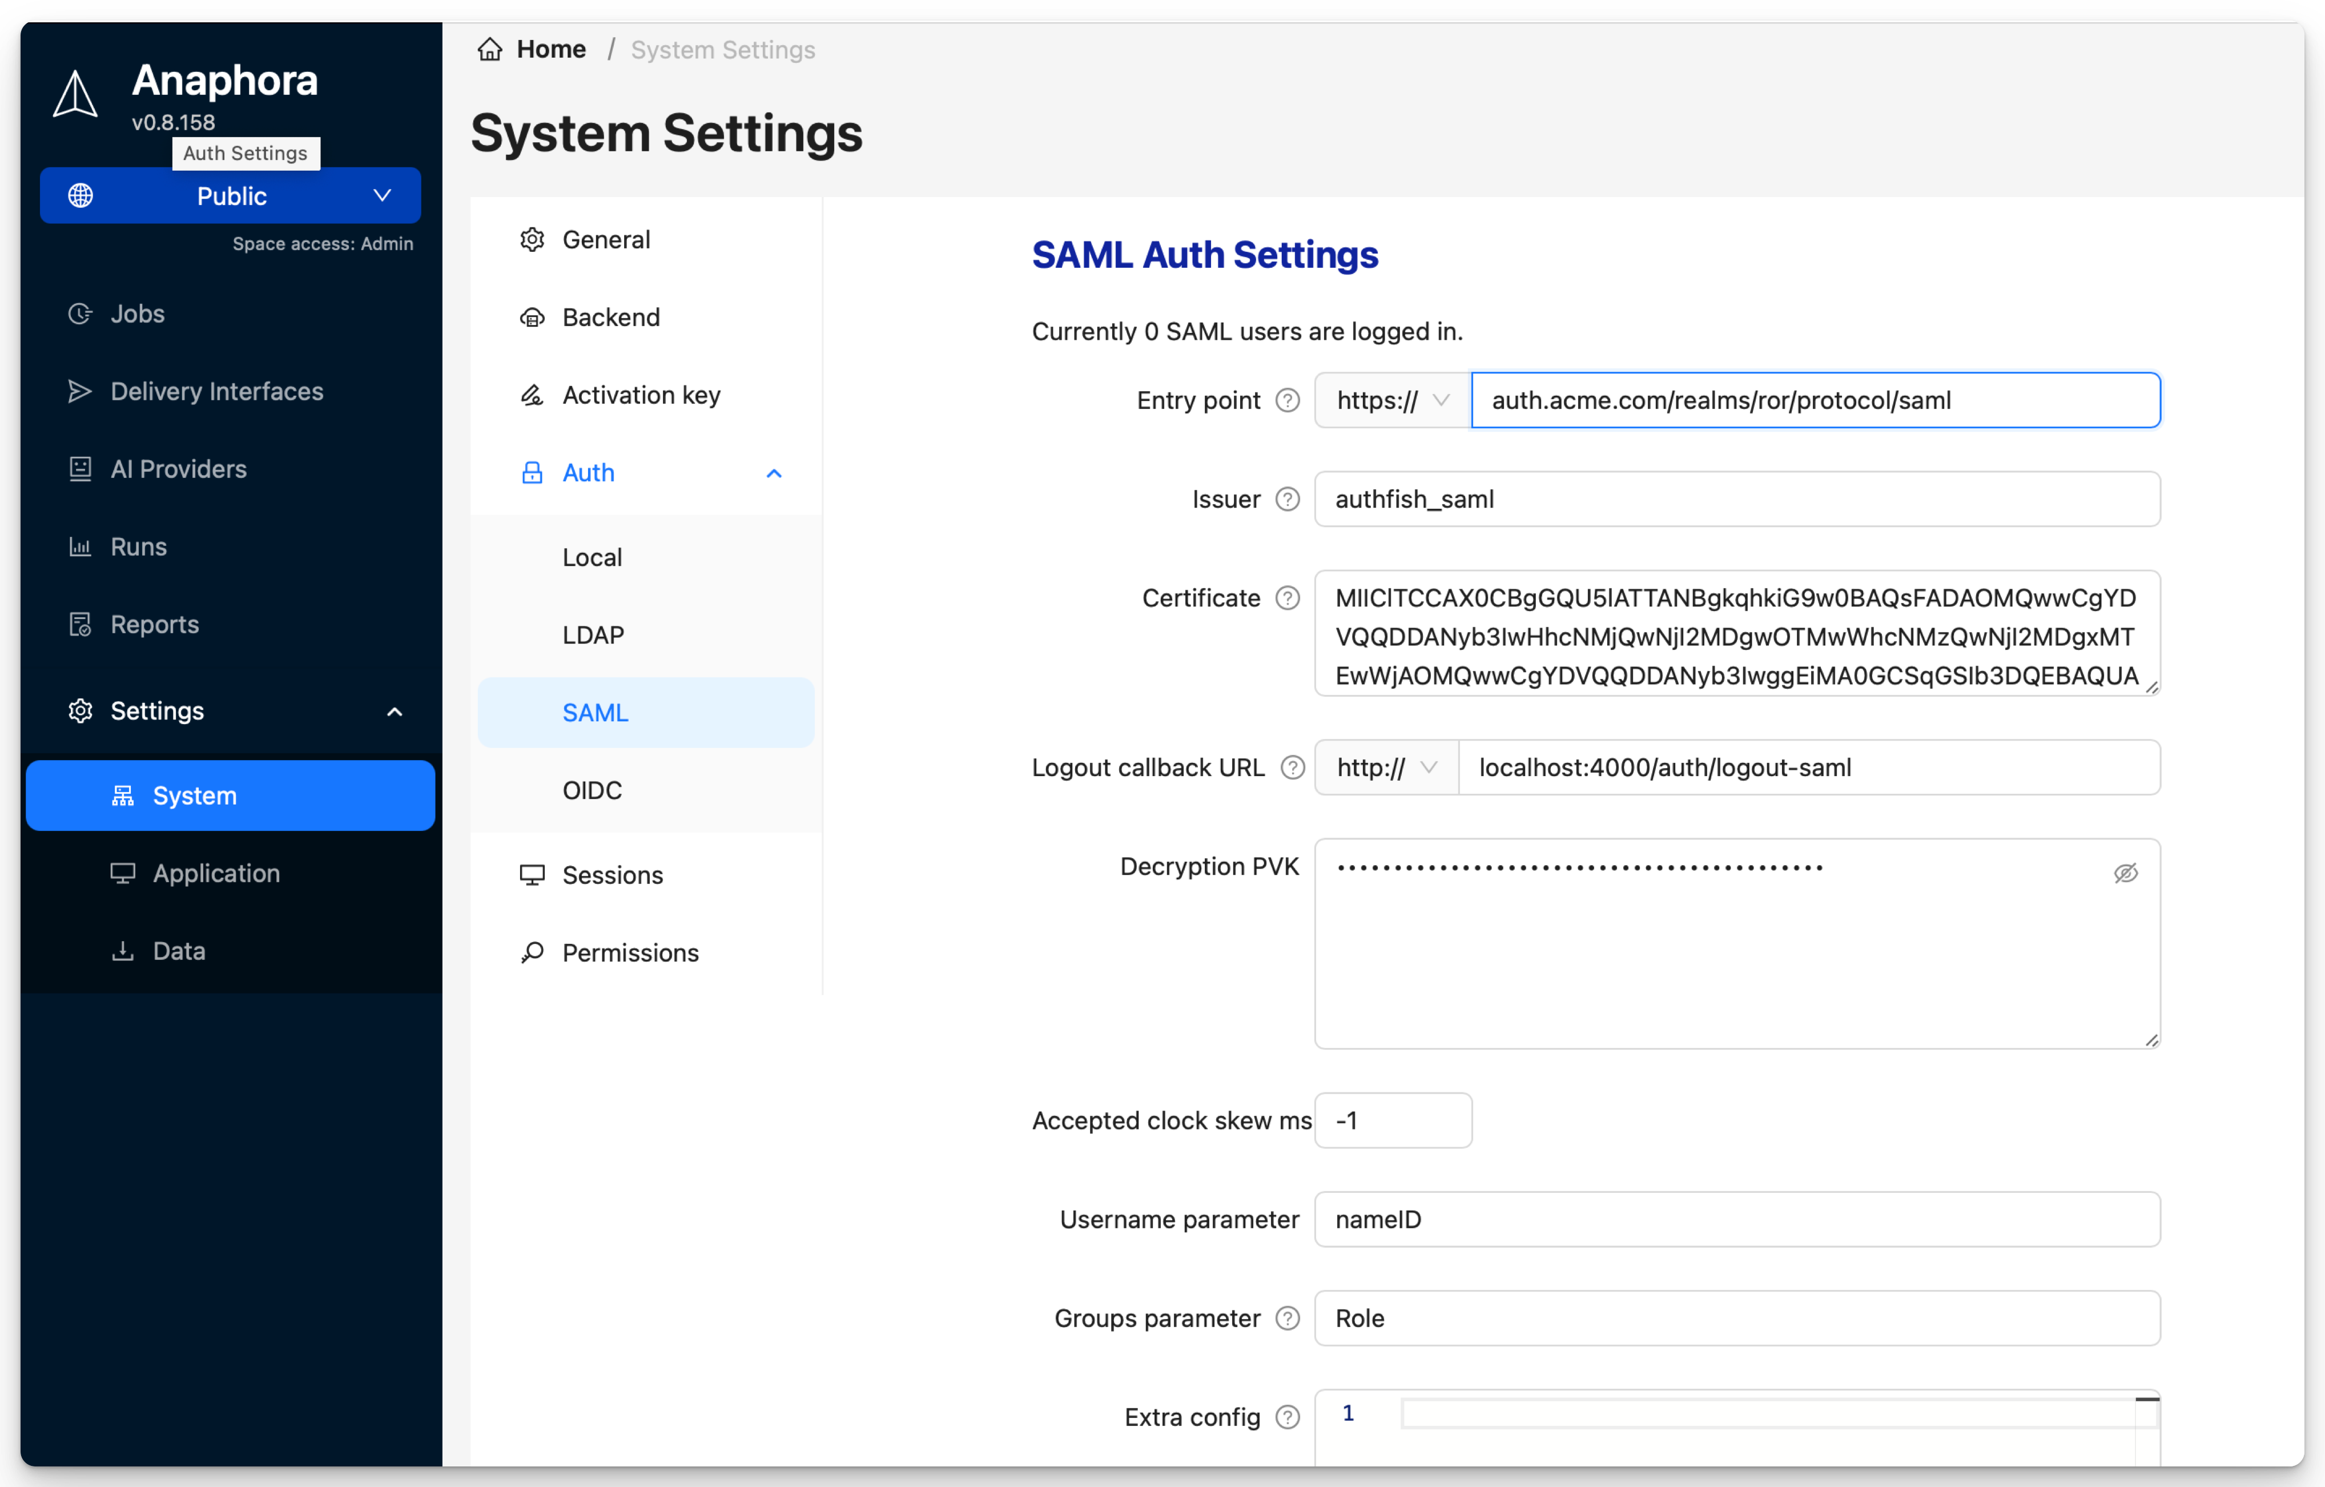Click the Certificate help icon
Screen dimensions: 2325x1487
1287,598
